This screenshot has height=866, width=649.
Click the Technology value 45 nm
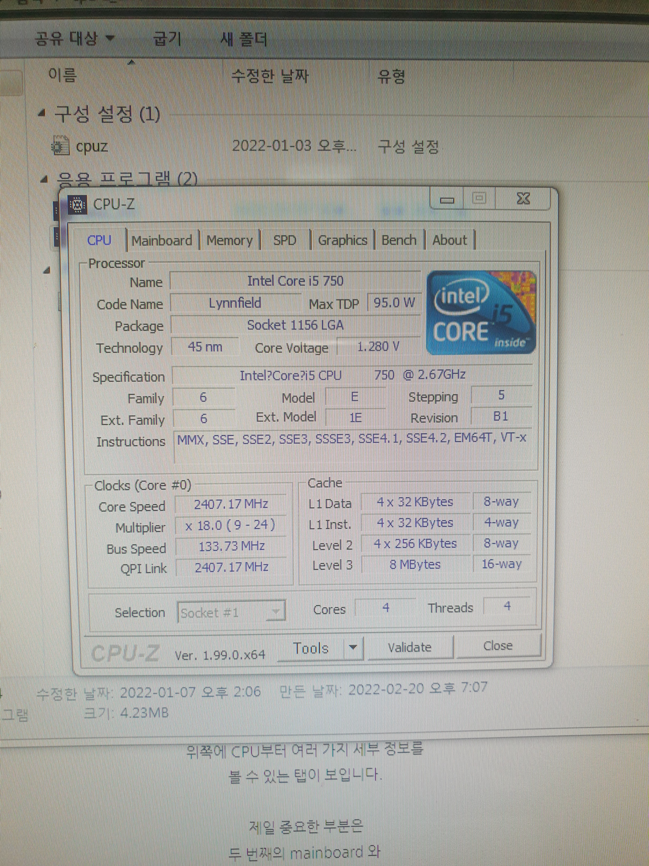tap(205, 347)
